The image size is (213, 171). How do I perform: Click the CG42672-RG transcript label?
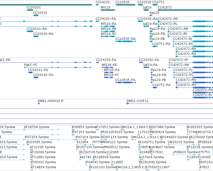183,44
